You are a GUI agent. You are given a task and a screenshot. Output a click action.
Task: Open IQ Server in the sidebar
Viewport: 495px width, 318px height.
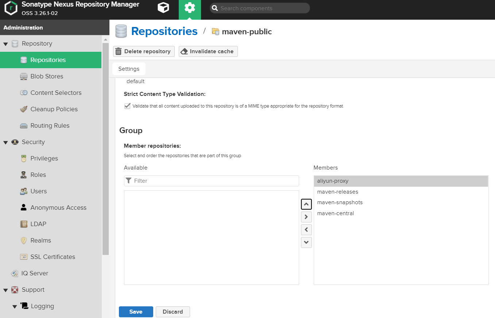51,273
